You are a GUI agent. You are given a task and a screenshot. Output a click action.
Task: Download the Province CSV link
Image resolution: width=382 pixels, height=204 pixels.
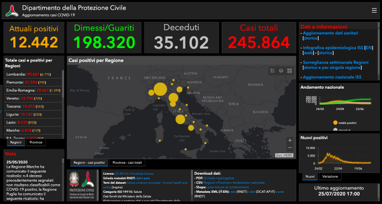tap(224, 183)
